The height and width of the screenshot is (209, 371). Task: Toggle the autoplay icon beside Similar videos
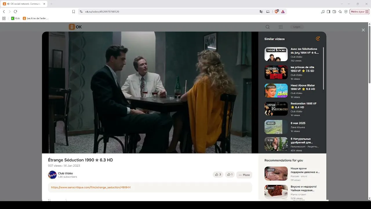(318, 39)
